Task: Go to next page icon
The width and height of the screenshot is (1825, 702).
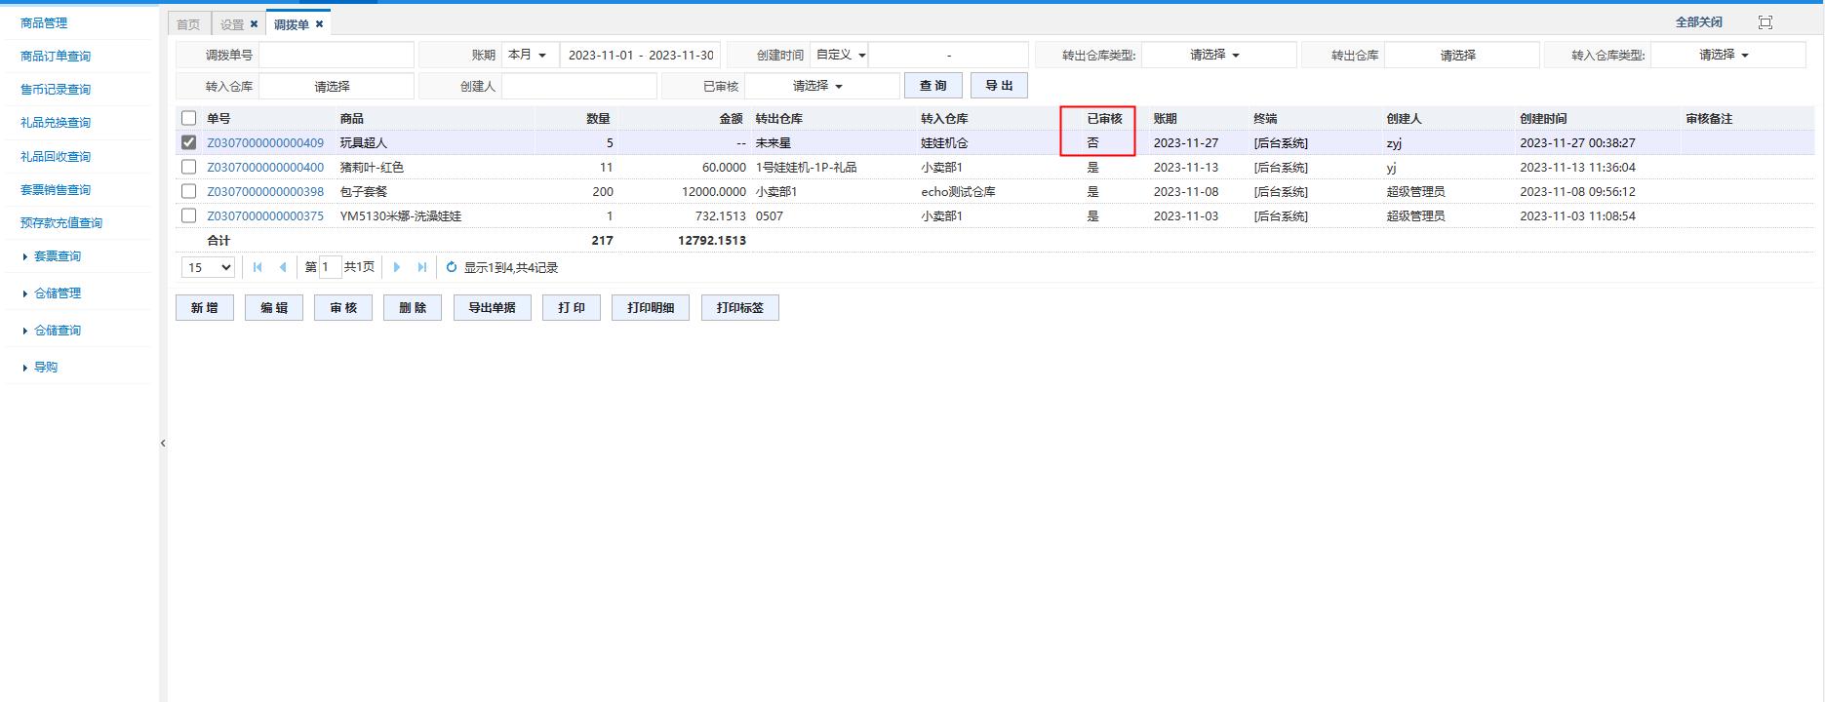Action: 396,267
